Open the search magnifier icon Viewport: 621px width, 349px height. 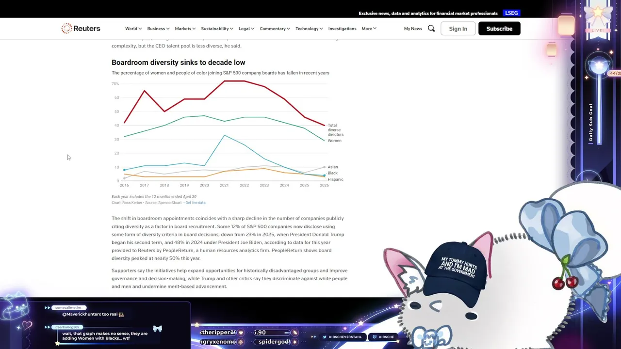coord(431,29)
